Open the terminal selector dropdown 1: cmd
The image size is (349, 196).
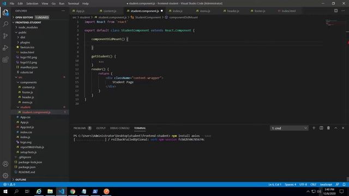pos(289,128)
